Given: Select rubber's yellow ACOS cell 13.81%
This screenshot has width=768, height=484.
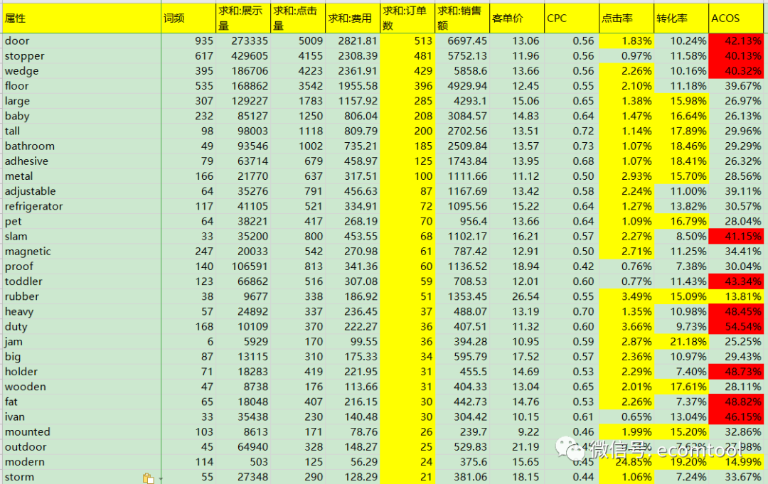Looking at the screenshot, I should coord(736,296).
